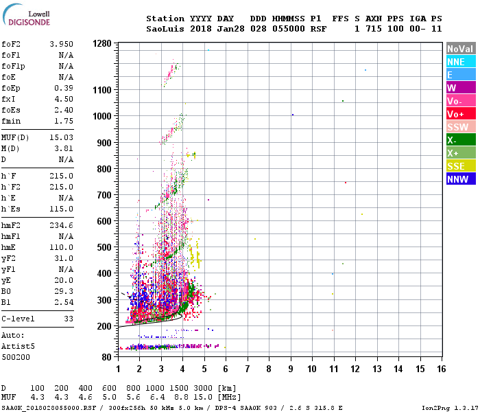Click the 4 MHz frequency axis label
480x412 pixels.
point(182,369)
